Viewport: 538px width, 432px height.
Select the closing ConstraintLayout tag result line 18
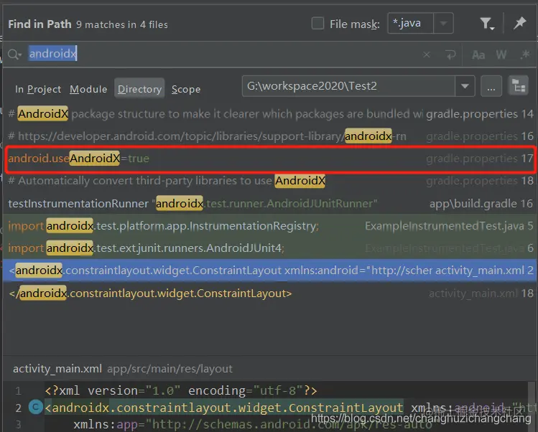pos(270,294)
